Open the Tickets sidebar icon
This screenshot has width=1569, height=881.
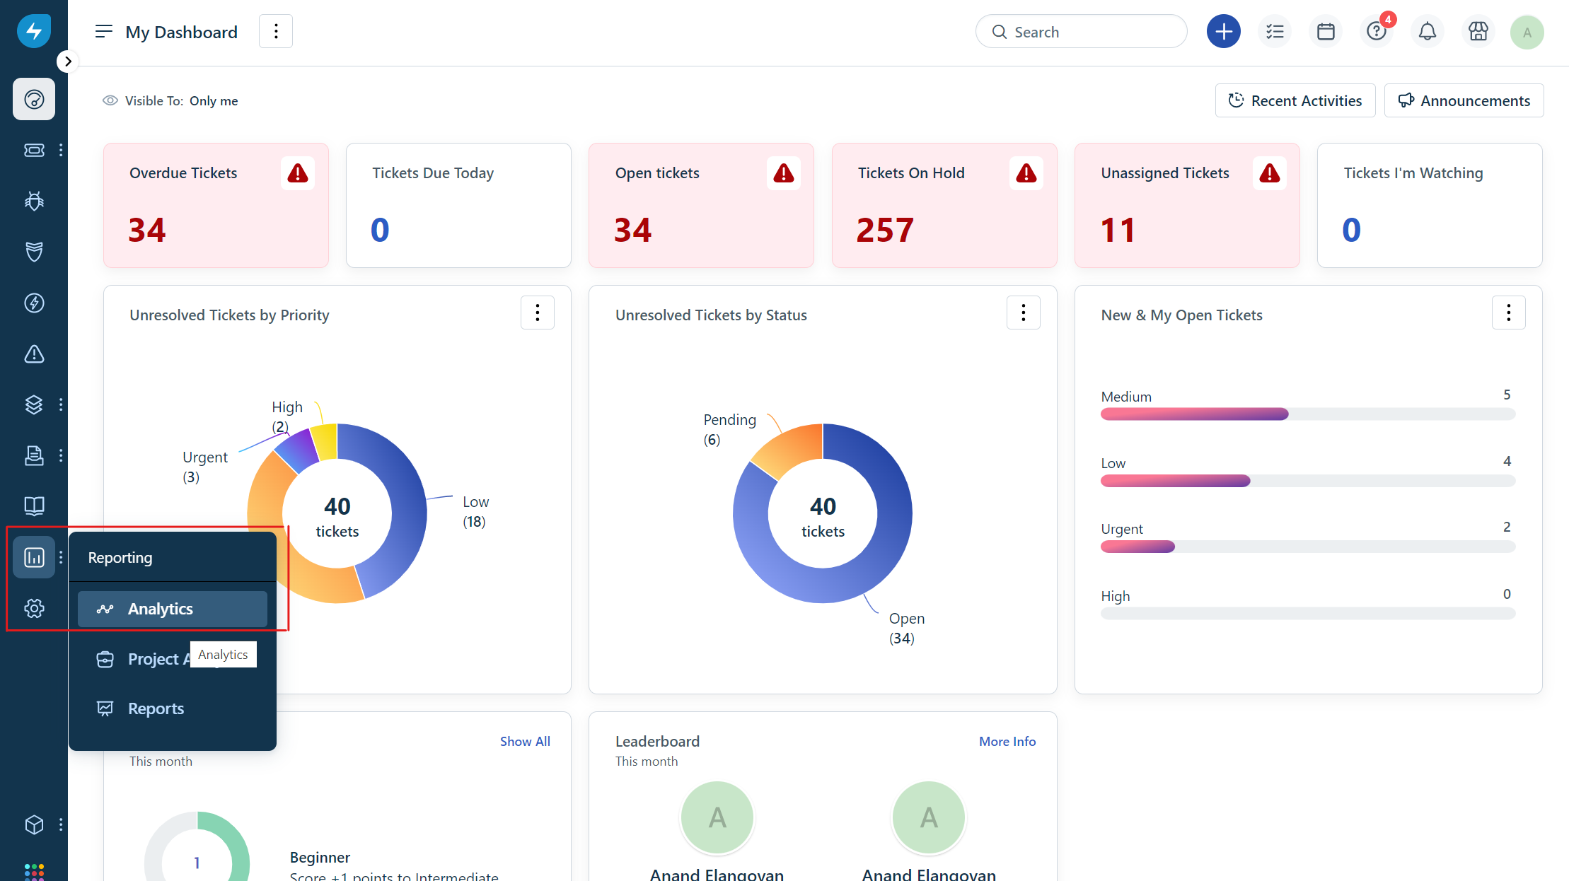point(34,150)
